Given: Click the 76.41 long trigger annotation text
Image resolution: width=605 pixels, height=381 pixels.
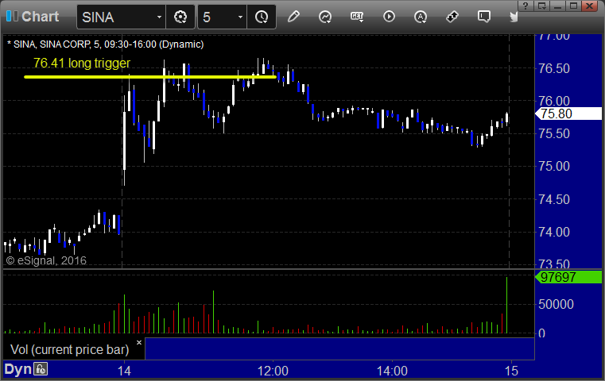Looking at the screenshot, I should (82, 63).
